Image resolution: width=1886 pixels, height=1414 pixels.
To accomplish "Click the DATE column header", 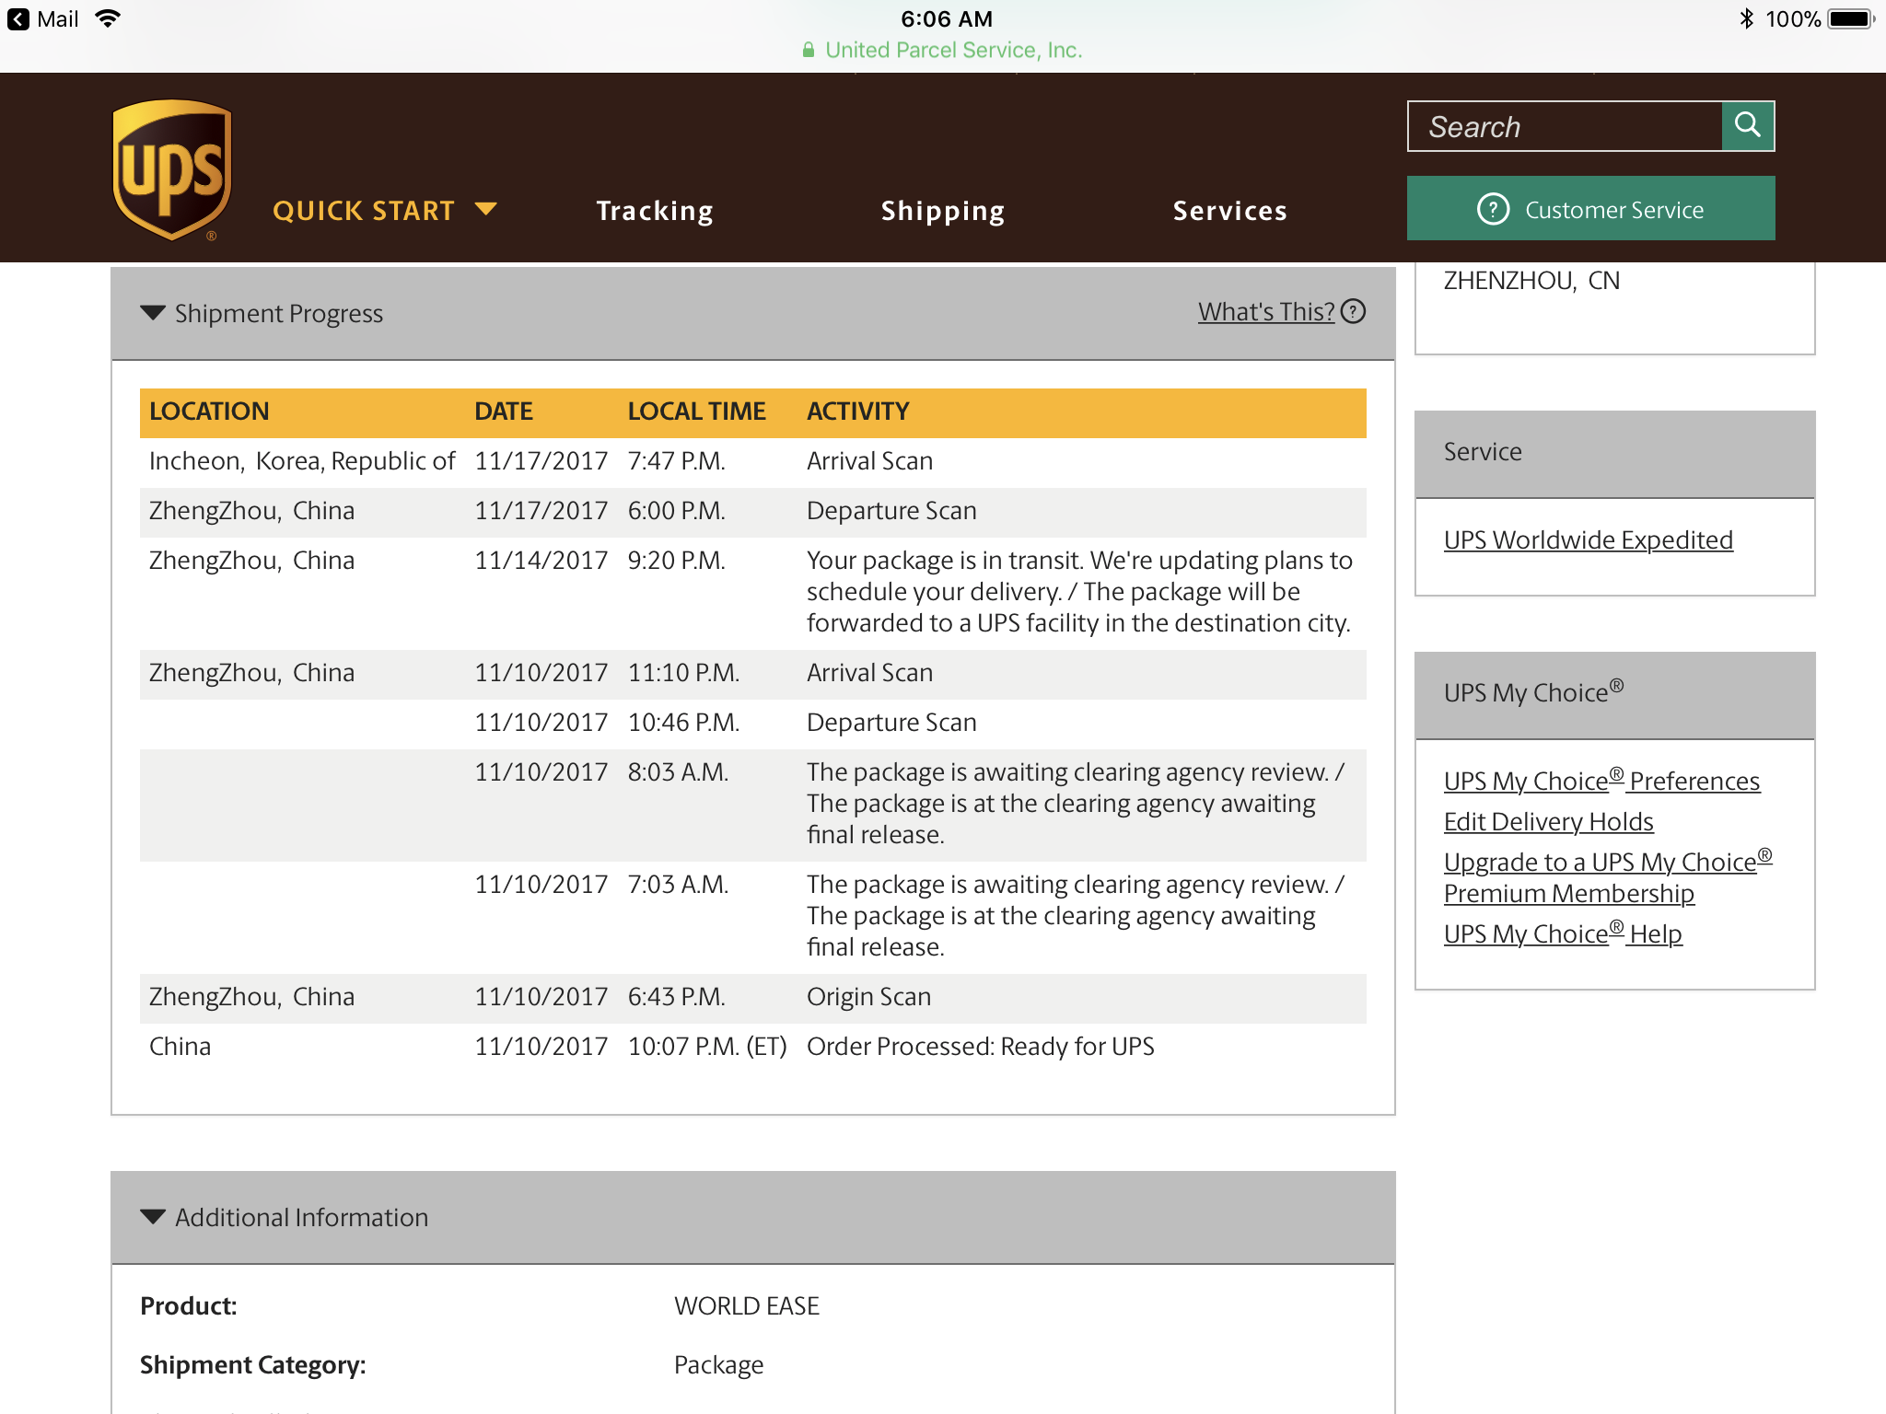I will (x=504, y=411).
